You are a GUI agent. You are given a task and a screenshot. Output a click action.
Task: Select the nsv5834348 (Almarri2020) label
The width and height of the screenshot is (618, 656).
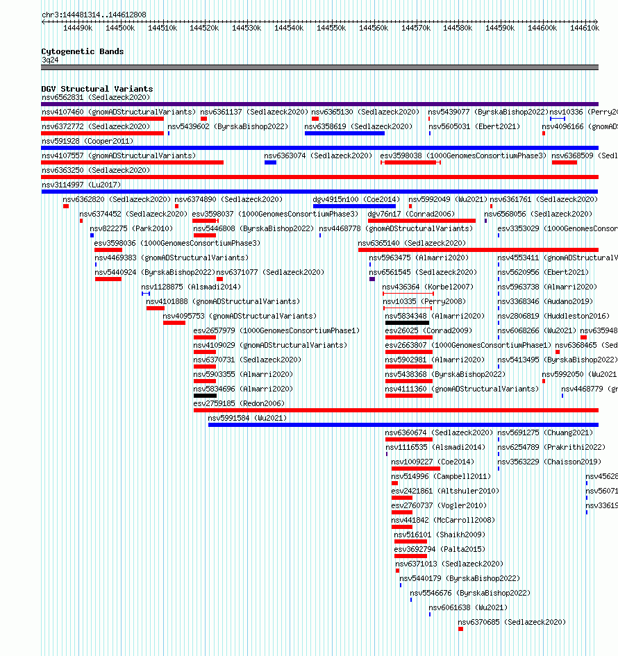coord(435,317)
